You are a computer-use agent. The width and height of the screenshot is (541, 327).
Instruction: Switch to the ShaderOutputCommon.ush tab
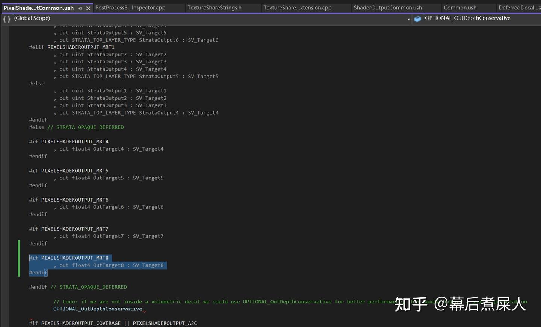click(387, 8)
